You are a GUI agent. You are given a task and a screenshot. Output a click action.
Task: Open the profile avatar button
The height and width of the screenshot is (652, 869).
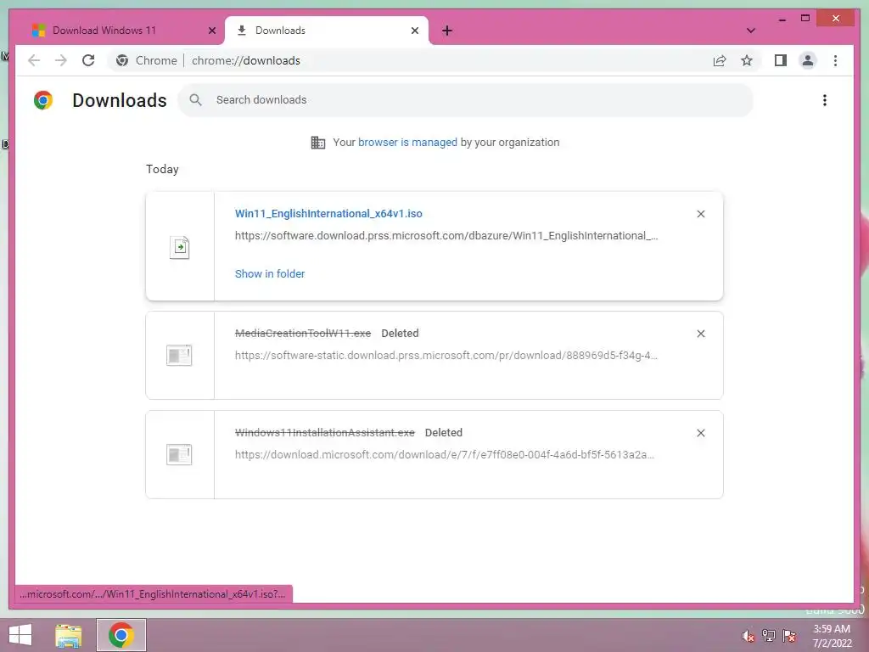click(x=808, y=60)
